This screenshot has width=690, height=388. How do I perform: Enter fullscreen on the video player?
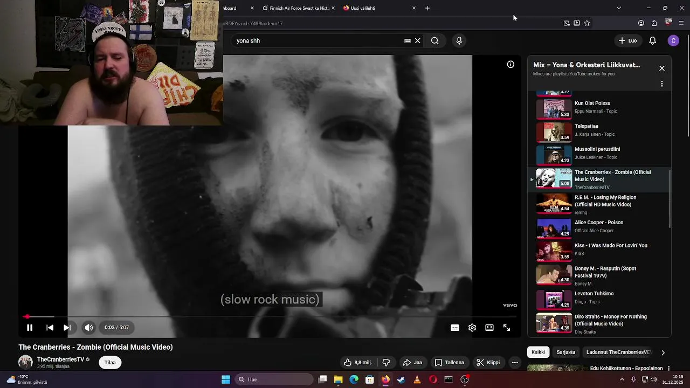point(507,328)
